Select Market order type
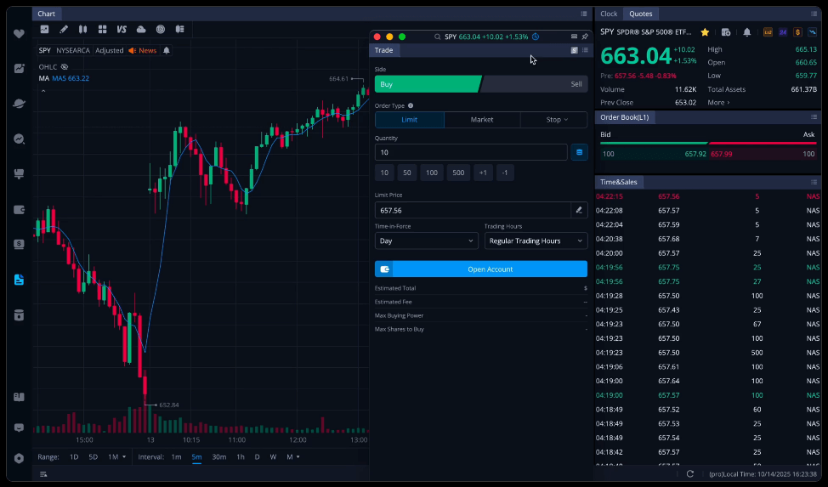 [x=481, y=120]
